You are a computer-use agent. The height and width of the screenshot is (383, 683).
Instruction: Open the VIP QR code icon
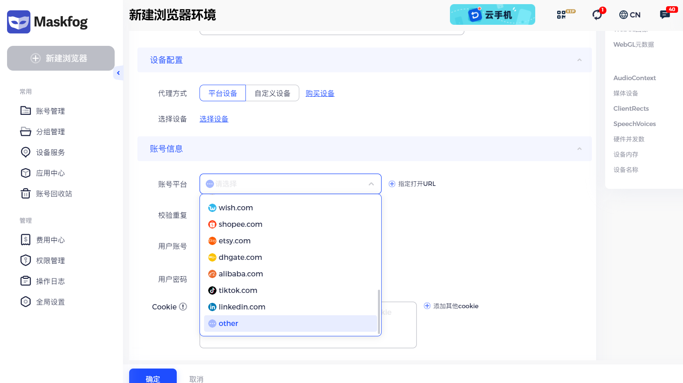point(565,14)
